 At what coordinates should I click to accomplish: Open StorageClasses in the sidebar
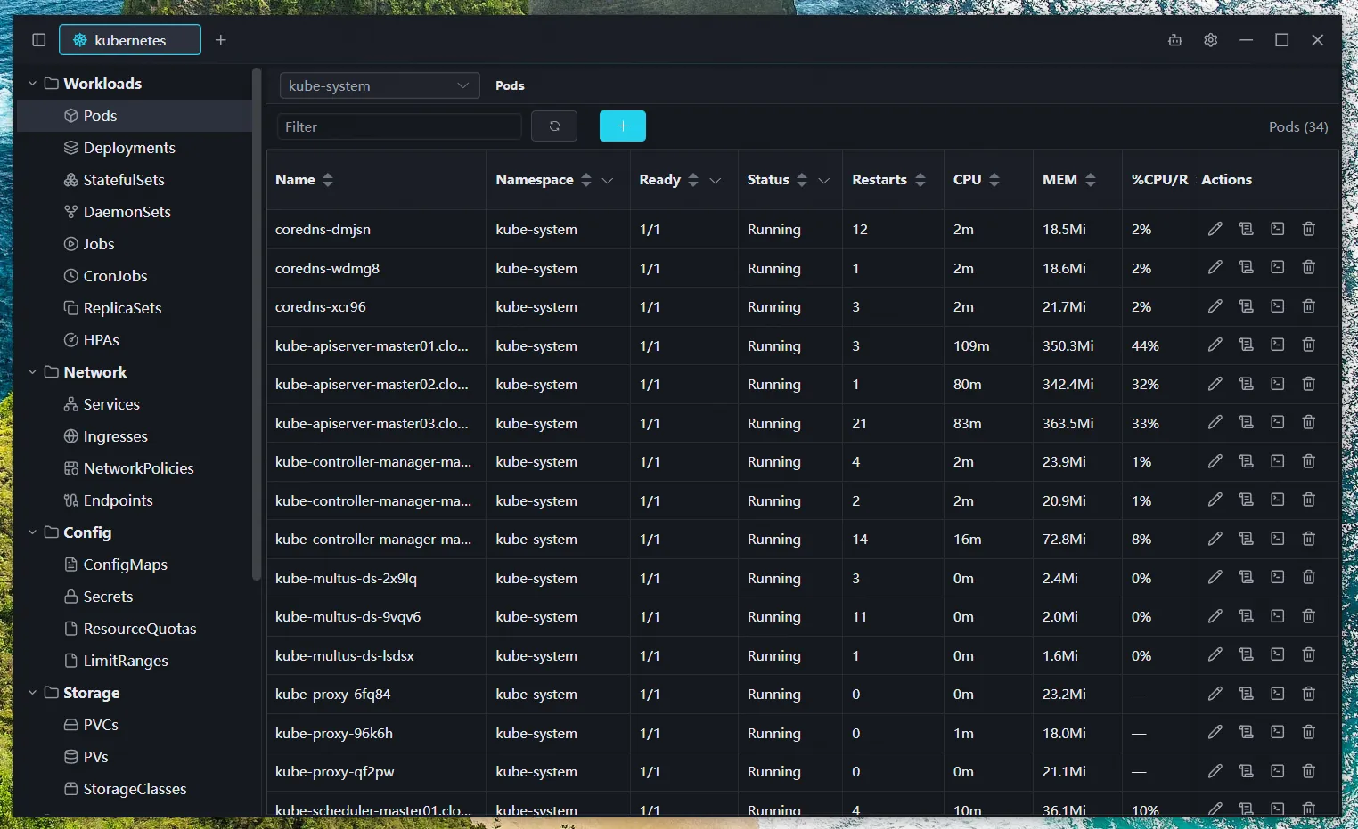click(x=135, y=789)
